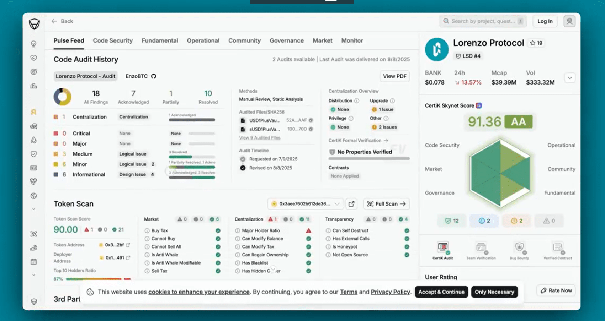The image size is (605, 321).
Task: Focus the search by project field
Action: [483, 21]
